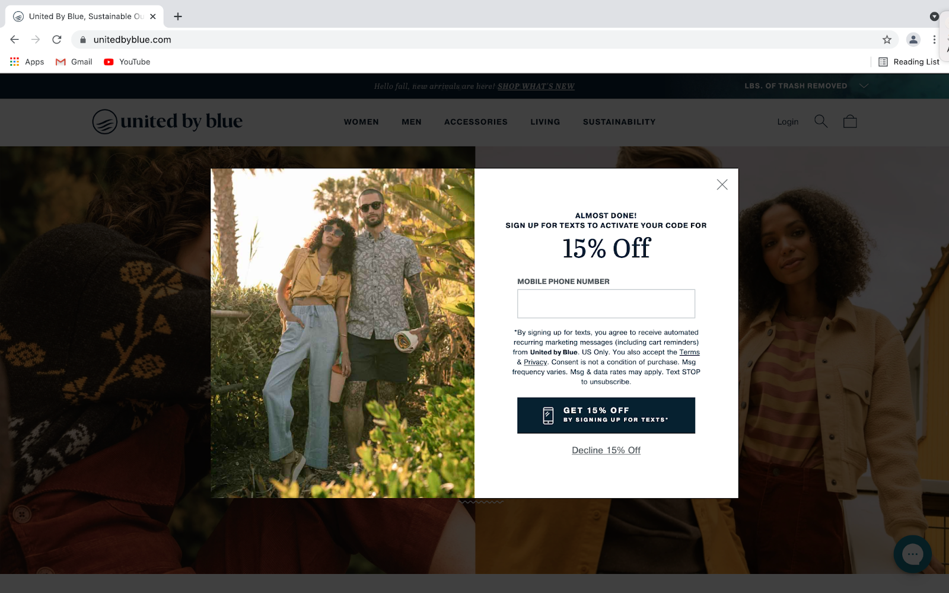
Task: Open the Apps shortcut in bookmarks bar
Action: pyautogui.click(x=27, y=62)
